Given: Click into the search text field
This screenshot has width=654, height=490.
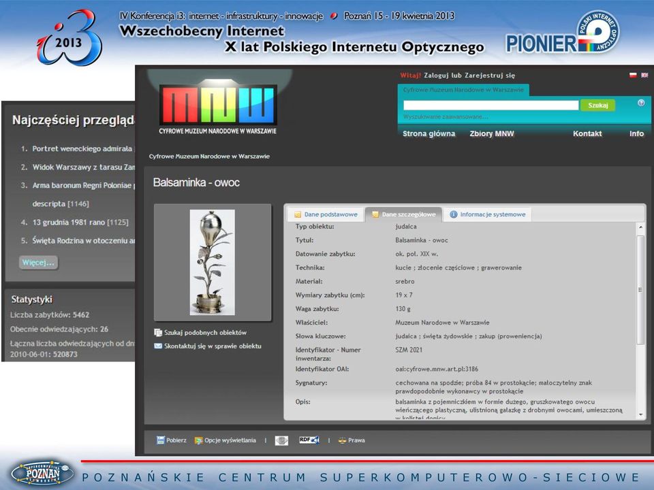Looking at the screenshot, I should click(491, 105).
